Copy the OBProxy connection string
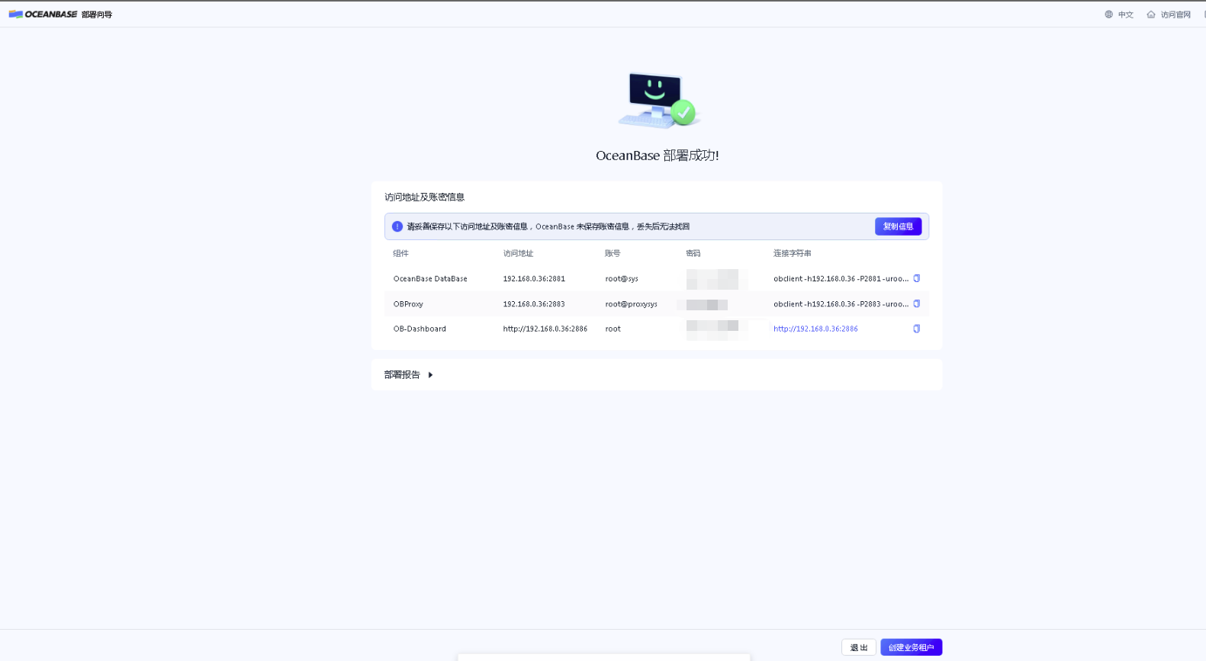This screenshot has height=661, width=1206. (917, 303)
